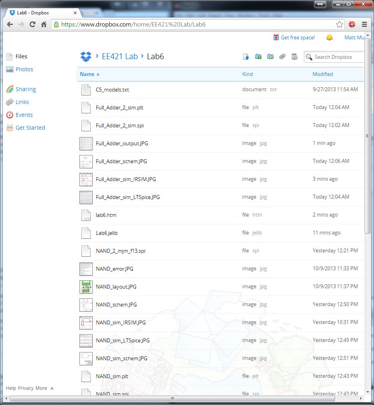Viewport: 374px width, 405px height.
Task: Open the Sharing link in sidebar
Action: point(26,89)
